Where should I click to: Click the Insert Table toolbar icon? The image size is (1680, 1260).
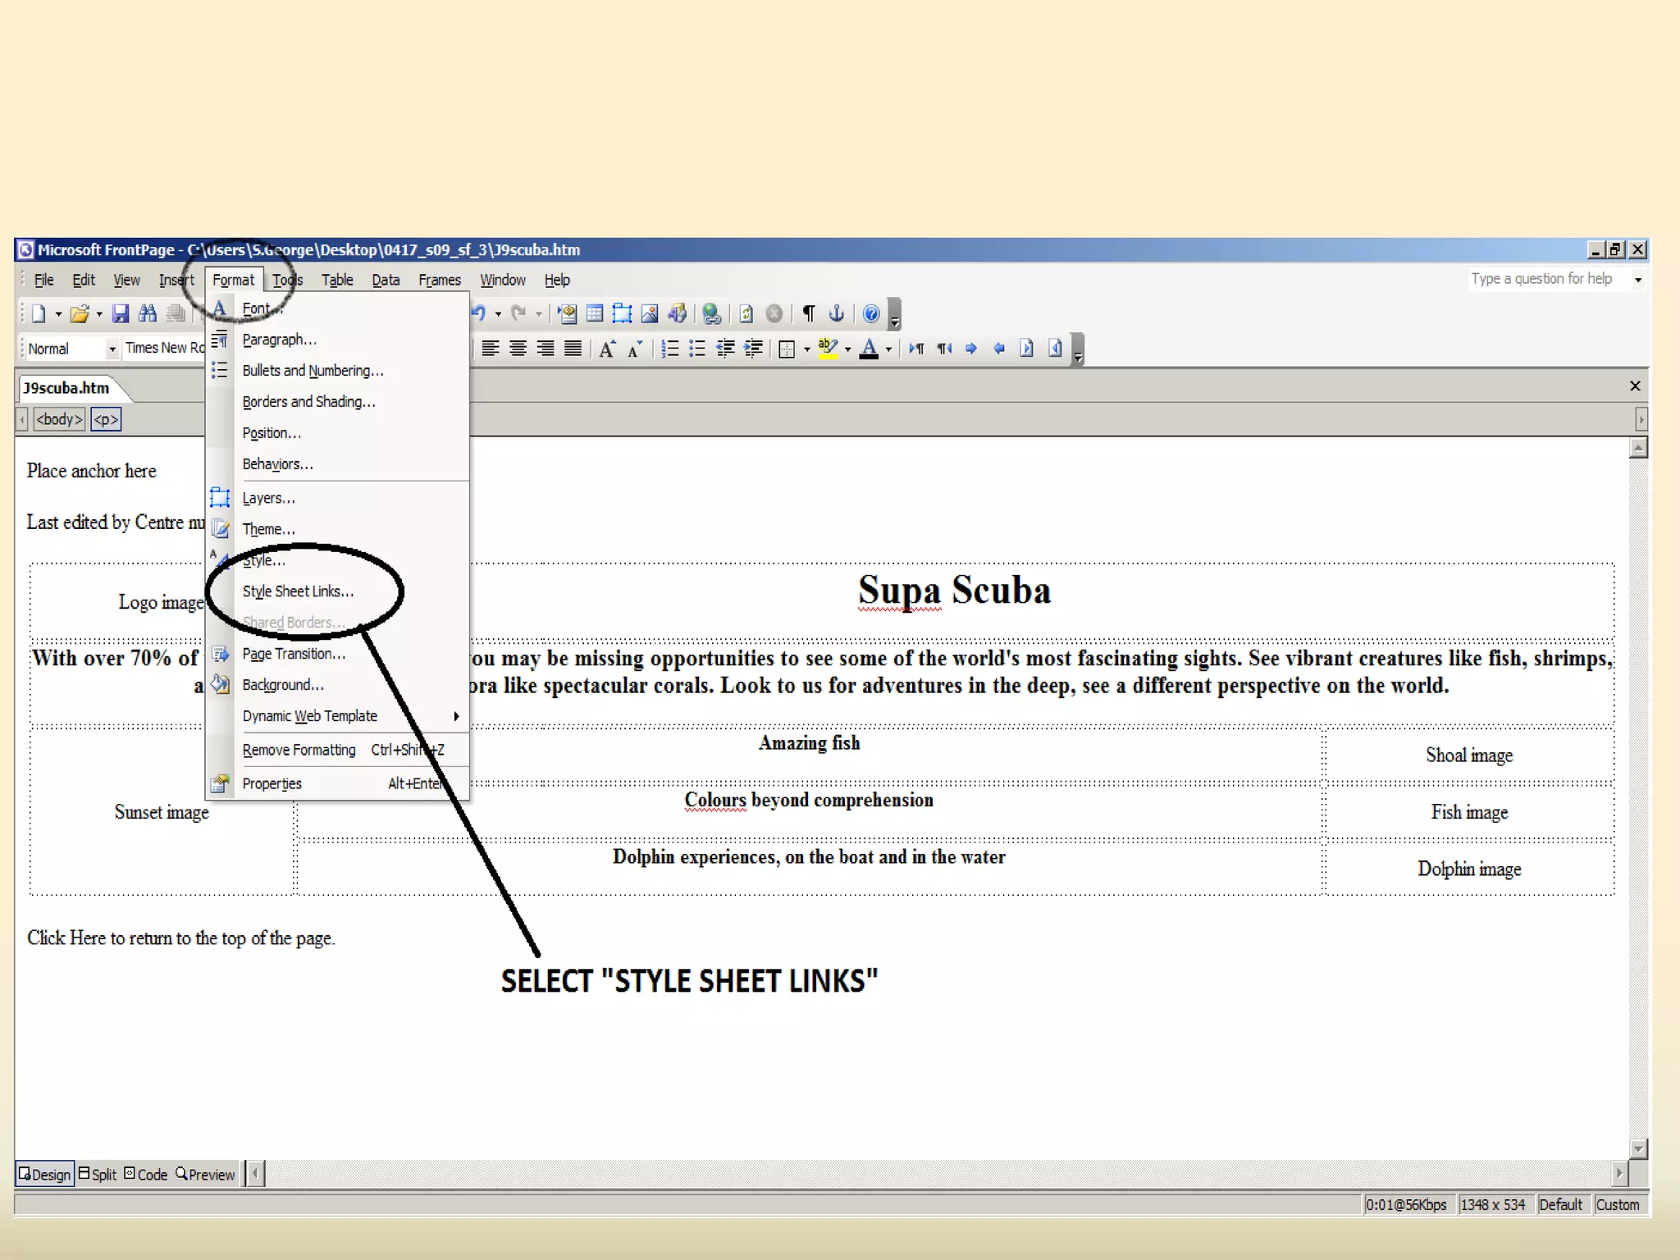point(595,313)
